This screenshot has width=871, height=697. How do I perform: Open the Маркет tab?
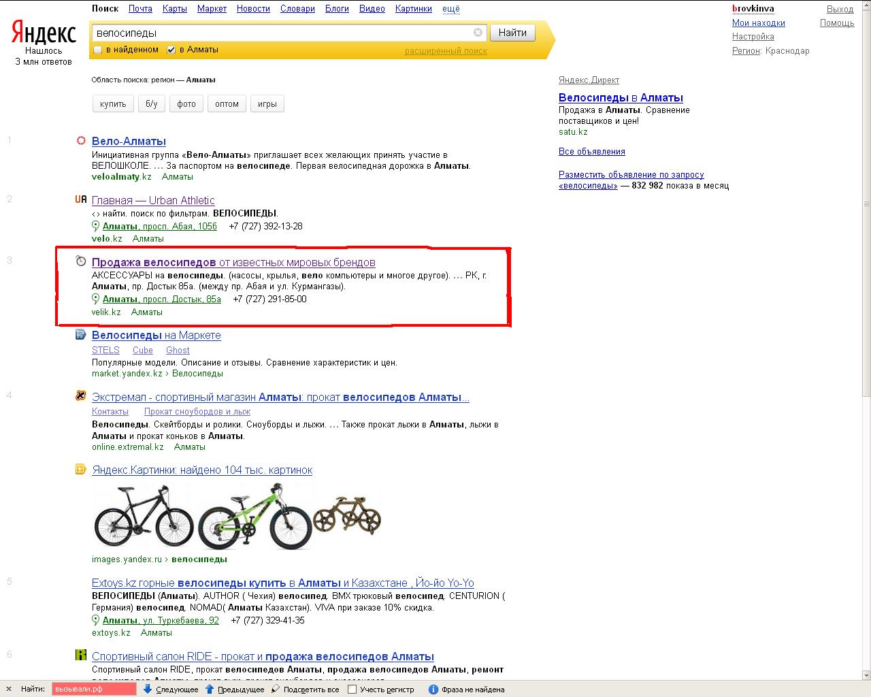(x=212, y=9)
